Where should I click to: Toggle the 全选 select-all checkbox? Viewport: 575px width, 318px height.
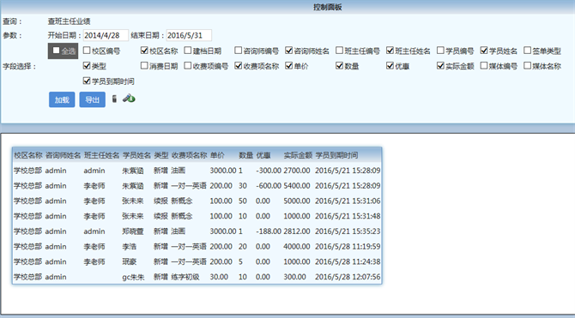click(56, 51)
